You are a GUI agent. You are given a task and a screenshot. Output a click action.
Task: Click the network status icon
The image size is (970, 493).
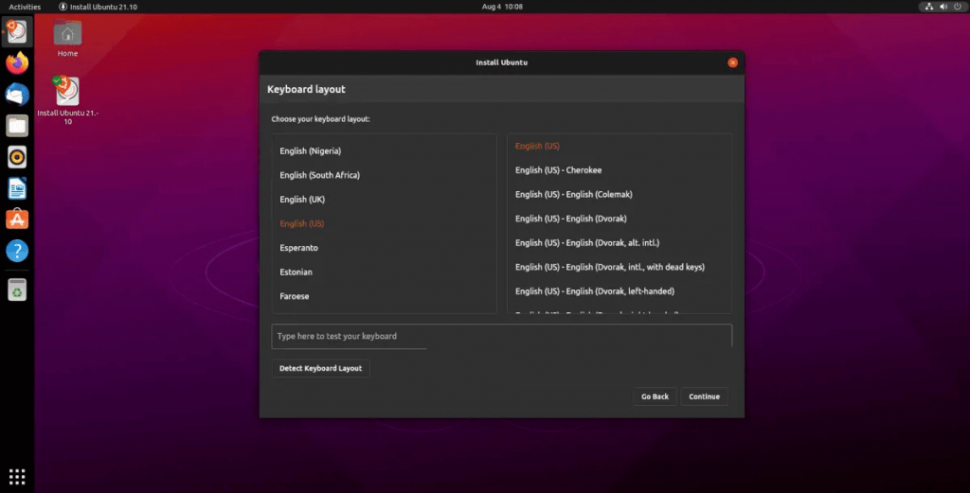coord(928,7)
